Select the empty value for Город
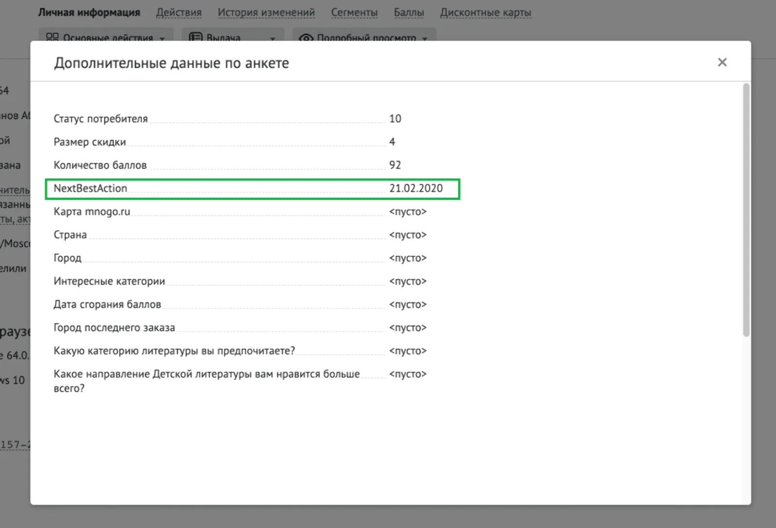 click(408, 258)
